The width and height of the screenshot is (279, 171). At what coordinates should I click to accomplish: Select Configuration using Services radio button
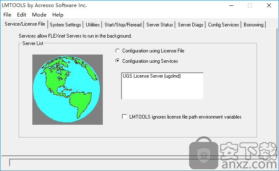(117, 61)
